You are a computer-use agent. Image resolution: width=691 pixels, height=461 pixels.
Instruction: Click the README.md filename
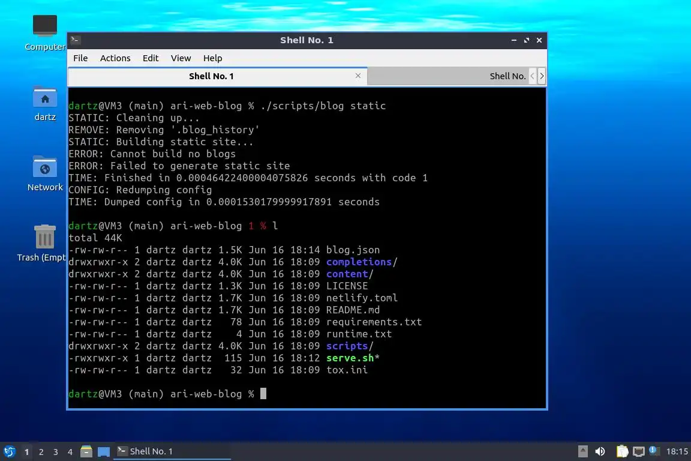click(353, 310)
